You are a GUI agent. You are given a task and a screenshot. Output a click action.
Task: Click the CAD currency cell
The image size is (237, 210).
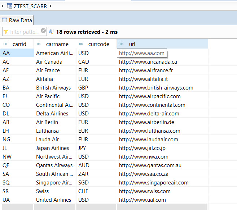click(97, 61)
